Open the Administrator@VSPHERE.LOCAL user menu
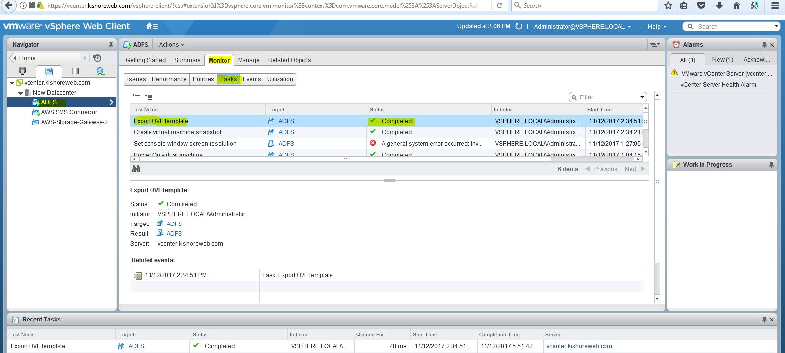 (x=582, y=26)
